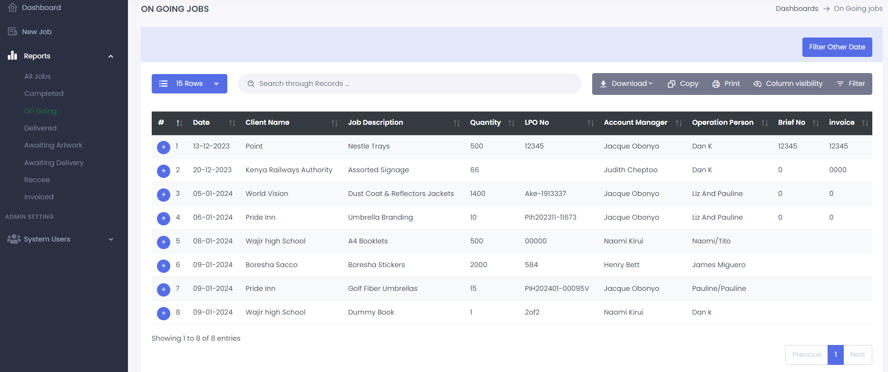Open Invoiced jobs report
Viewport: 888px width, 372px height.
click(39, 197)
